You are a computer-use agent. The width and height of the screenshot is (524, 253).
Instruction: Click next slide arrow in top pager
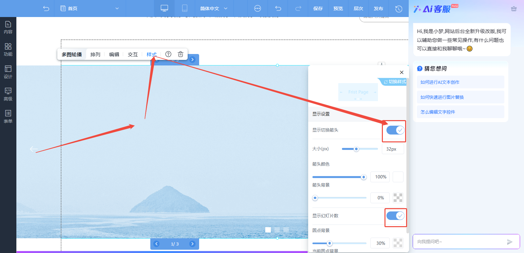(193, 60)
